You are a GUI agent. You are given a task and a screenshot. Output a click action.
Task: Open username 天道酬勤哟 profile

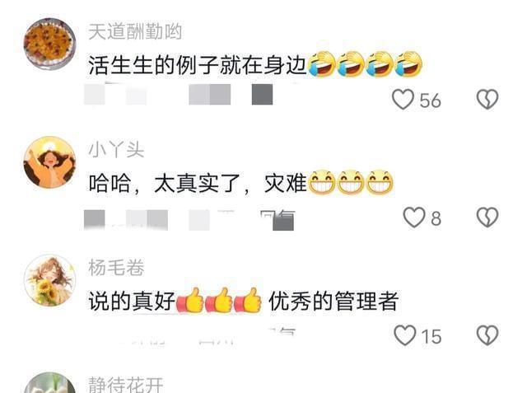point(135,32)
